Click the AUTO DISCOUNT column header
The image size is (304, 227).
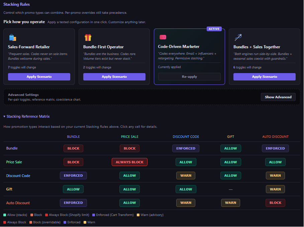coord(275,136)
